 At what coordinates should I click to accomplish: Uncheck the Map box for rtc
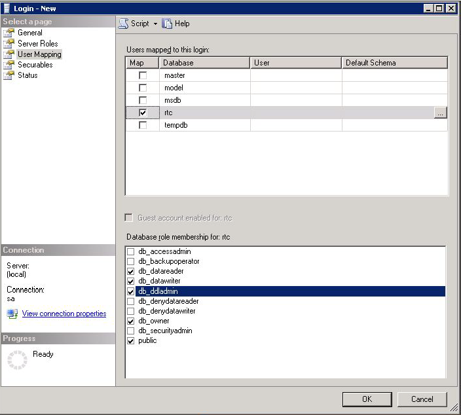(x=143, y=113)
